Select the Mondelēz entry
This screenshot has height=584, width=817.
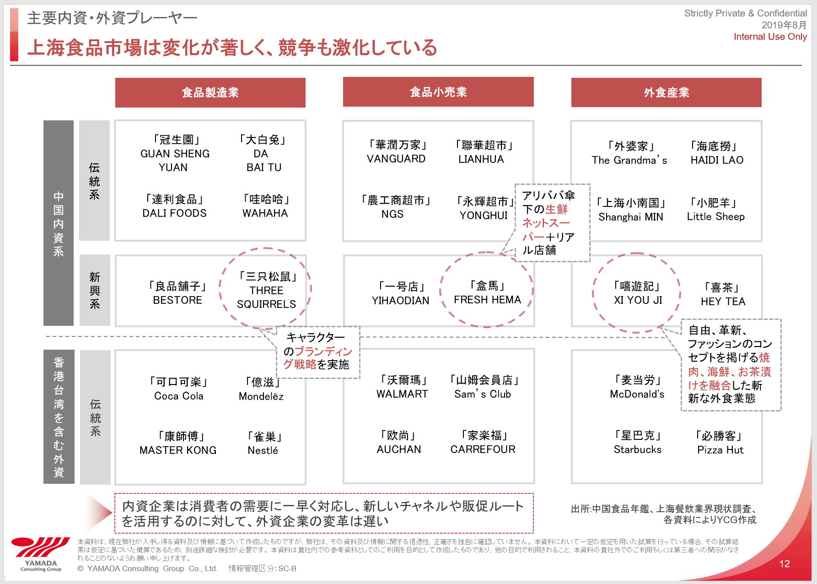pos(261,389)
